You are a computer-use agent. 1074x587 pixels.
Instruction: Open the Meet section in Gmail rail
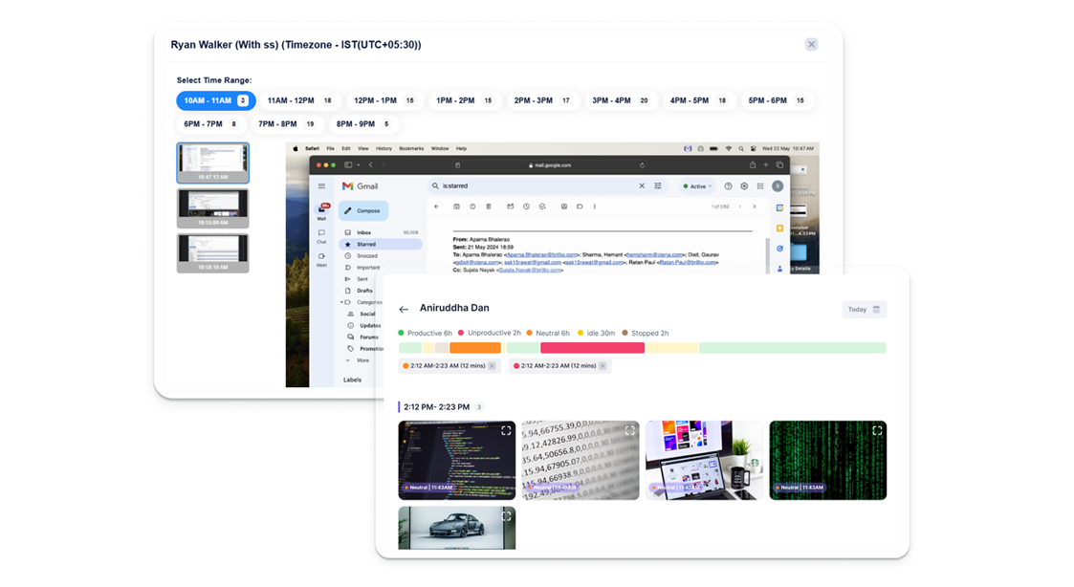[321, 260]
